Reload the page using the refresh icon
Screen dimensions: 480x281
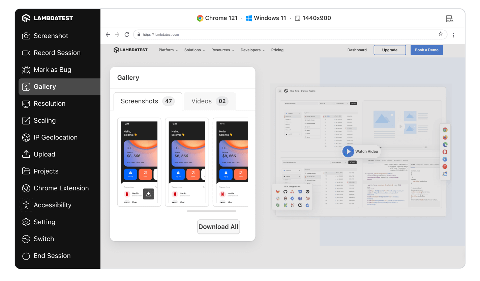point(127,34)
